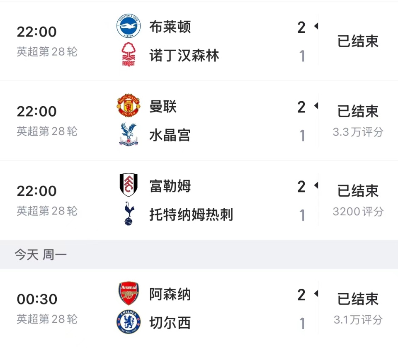View 3.3万评分 ratings for 曼联 match

pyautogui.click(x=358, y=132)
